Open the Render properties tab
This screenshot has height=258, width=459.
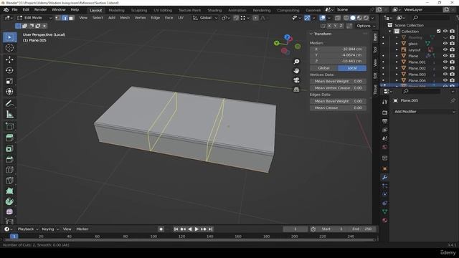pyautogui.click(x=384, y=113)
